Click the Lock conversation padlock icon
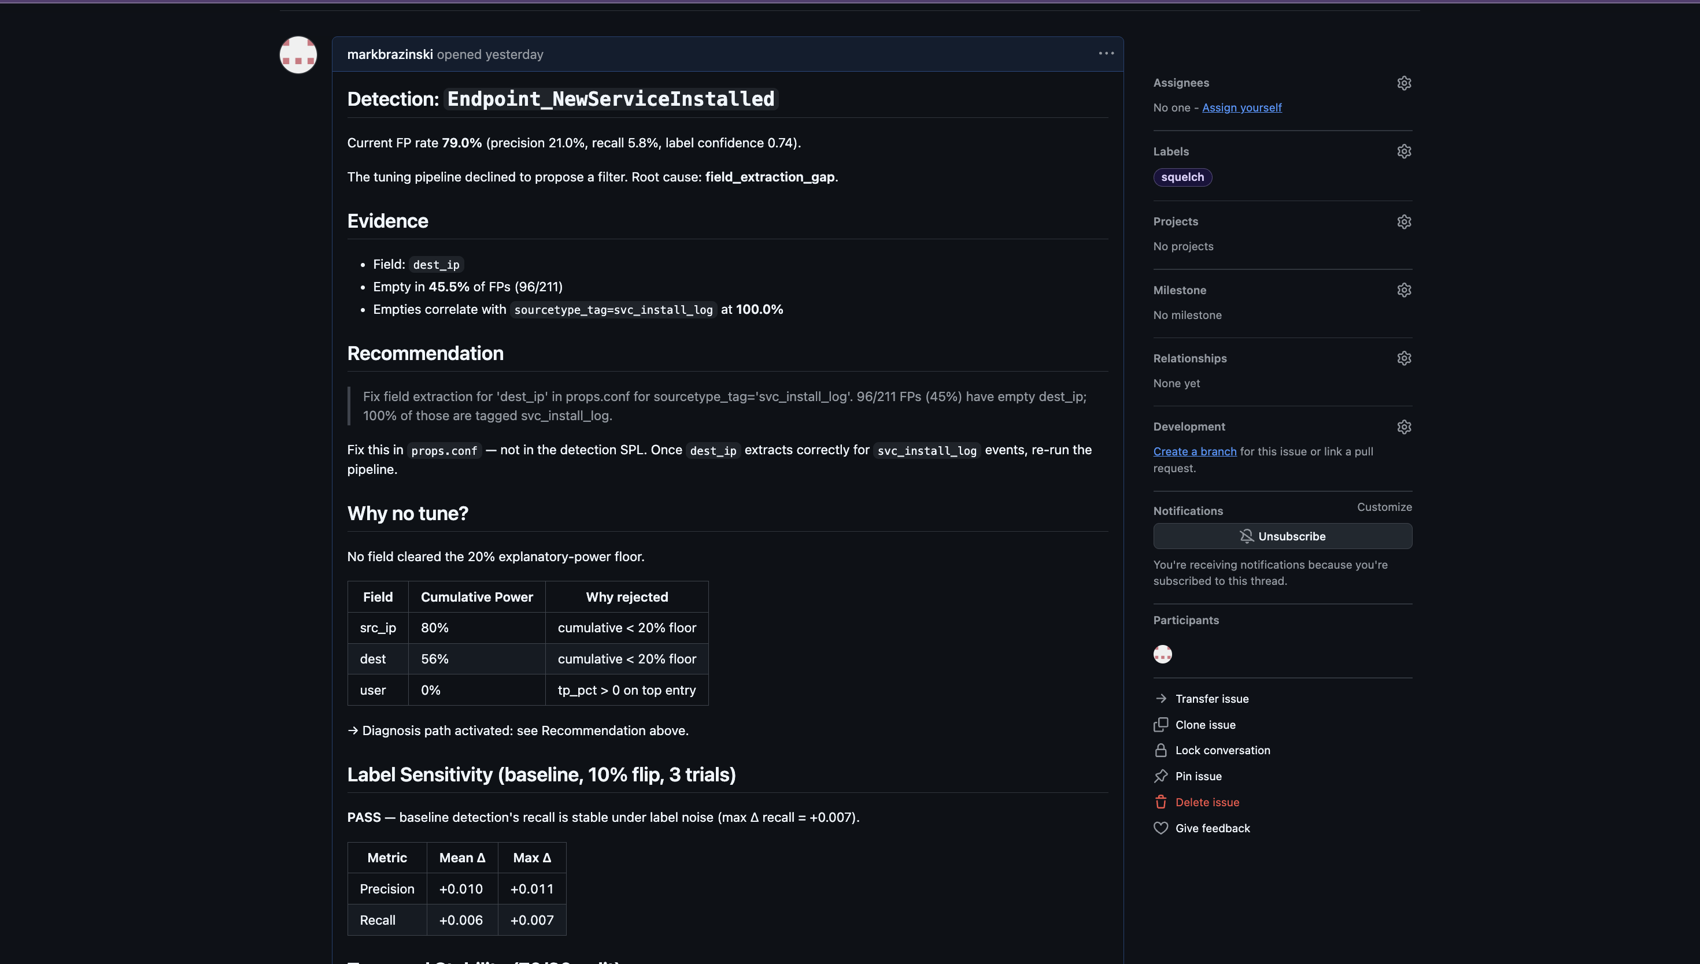 (1161, 750)
